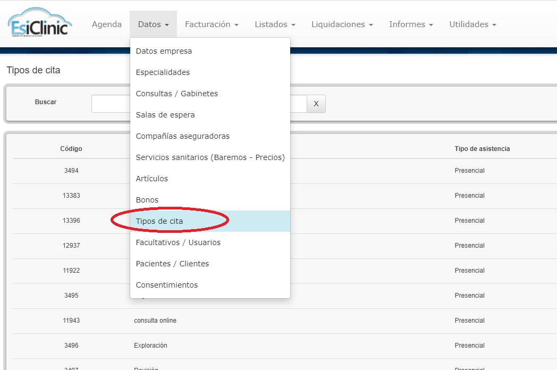Sort by Tipo de asistencia header
557x370 pixels.
click(482, 148)
